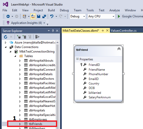This screenshot has width=143, height=129.
Task: Click the Visual Studio logo icon
Action: coord(6,4)
